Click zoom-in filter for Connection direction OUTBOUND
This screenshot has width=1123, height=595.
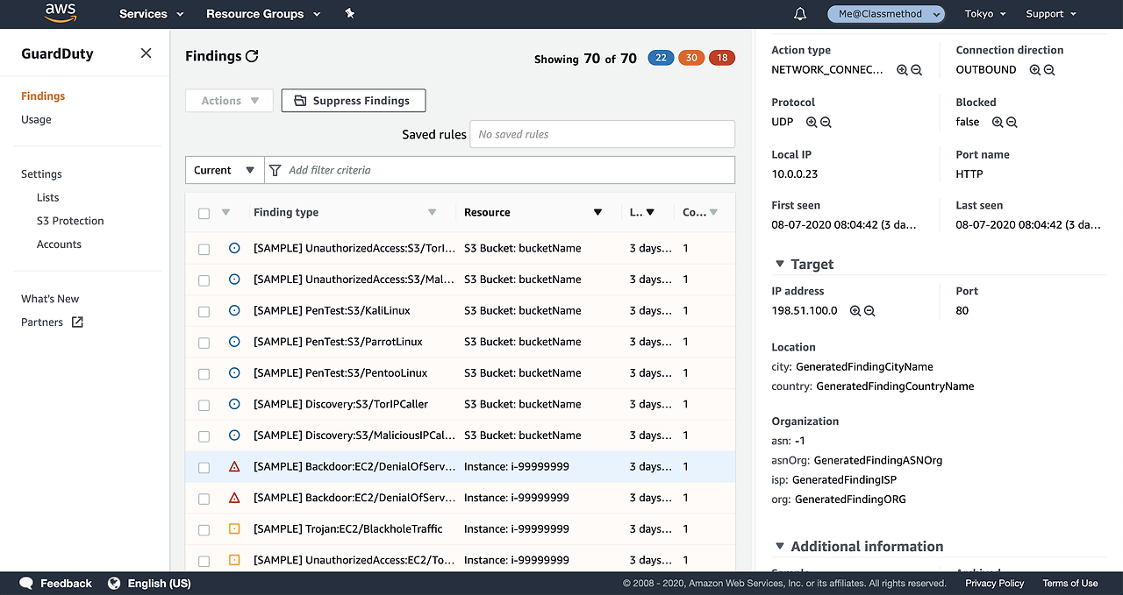1034,70
